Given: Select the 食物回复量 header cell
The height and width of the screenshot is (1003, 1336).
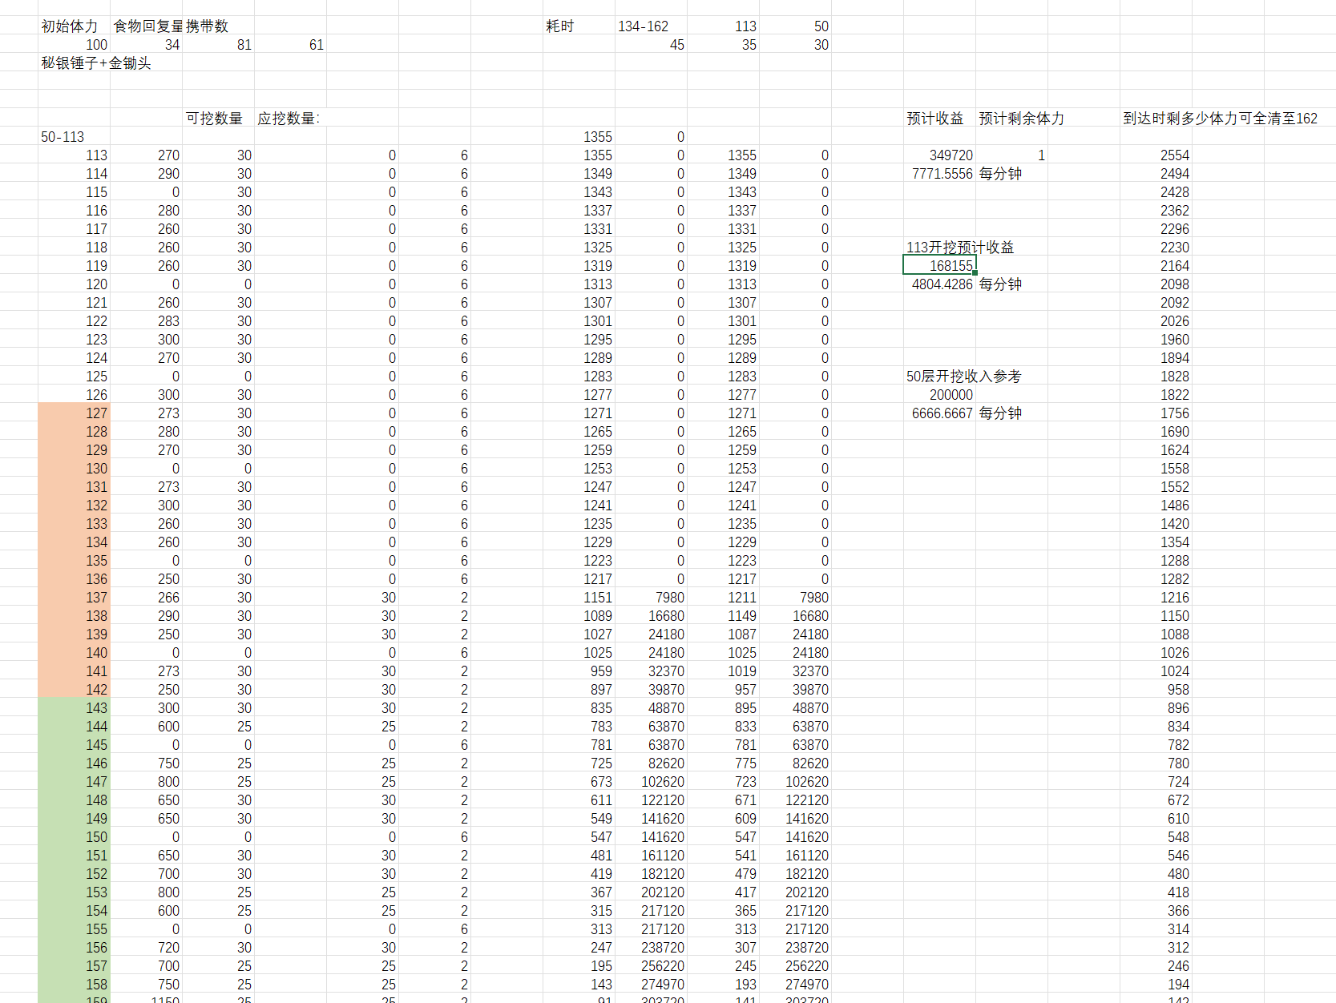Looking at the screenshot, I should click(146, 26).
